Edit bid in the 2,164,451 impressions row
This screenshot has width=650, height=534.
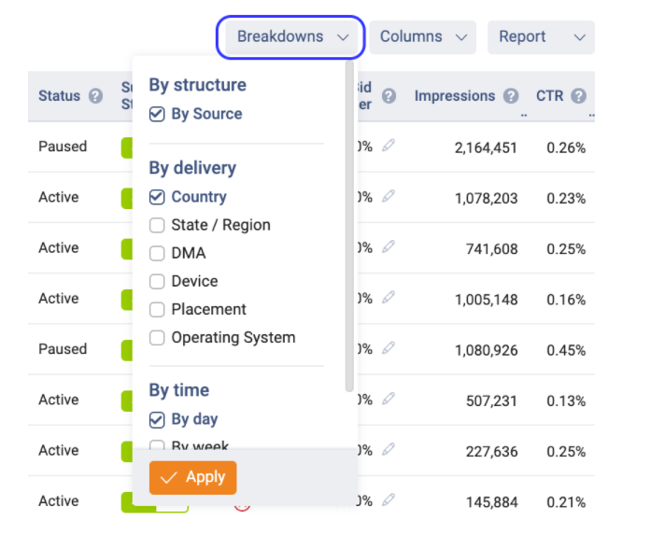pyautogui.click(x=389, y=146)
